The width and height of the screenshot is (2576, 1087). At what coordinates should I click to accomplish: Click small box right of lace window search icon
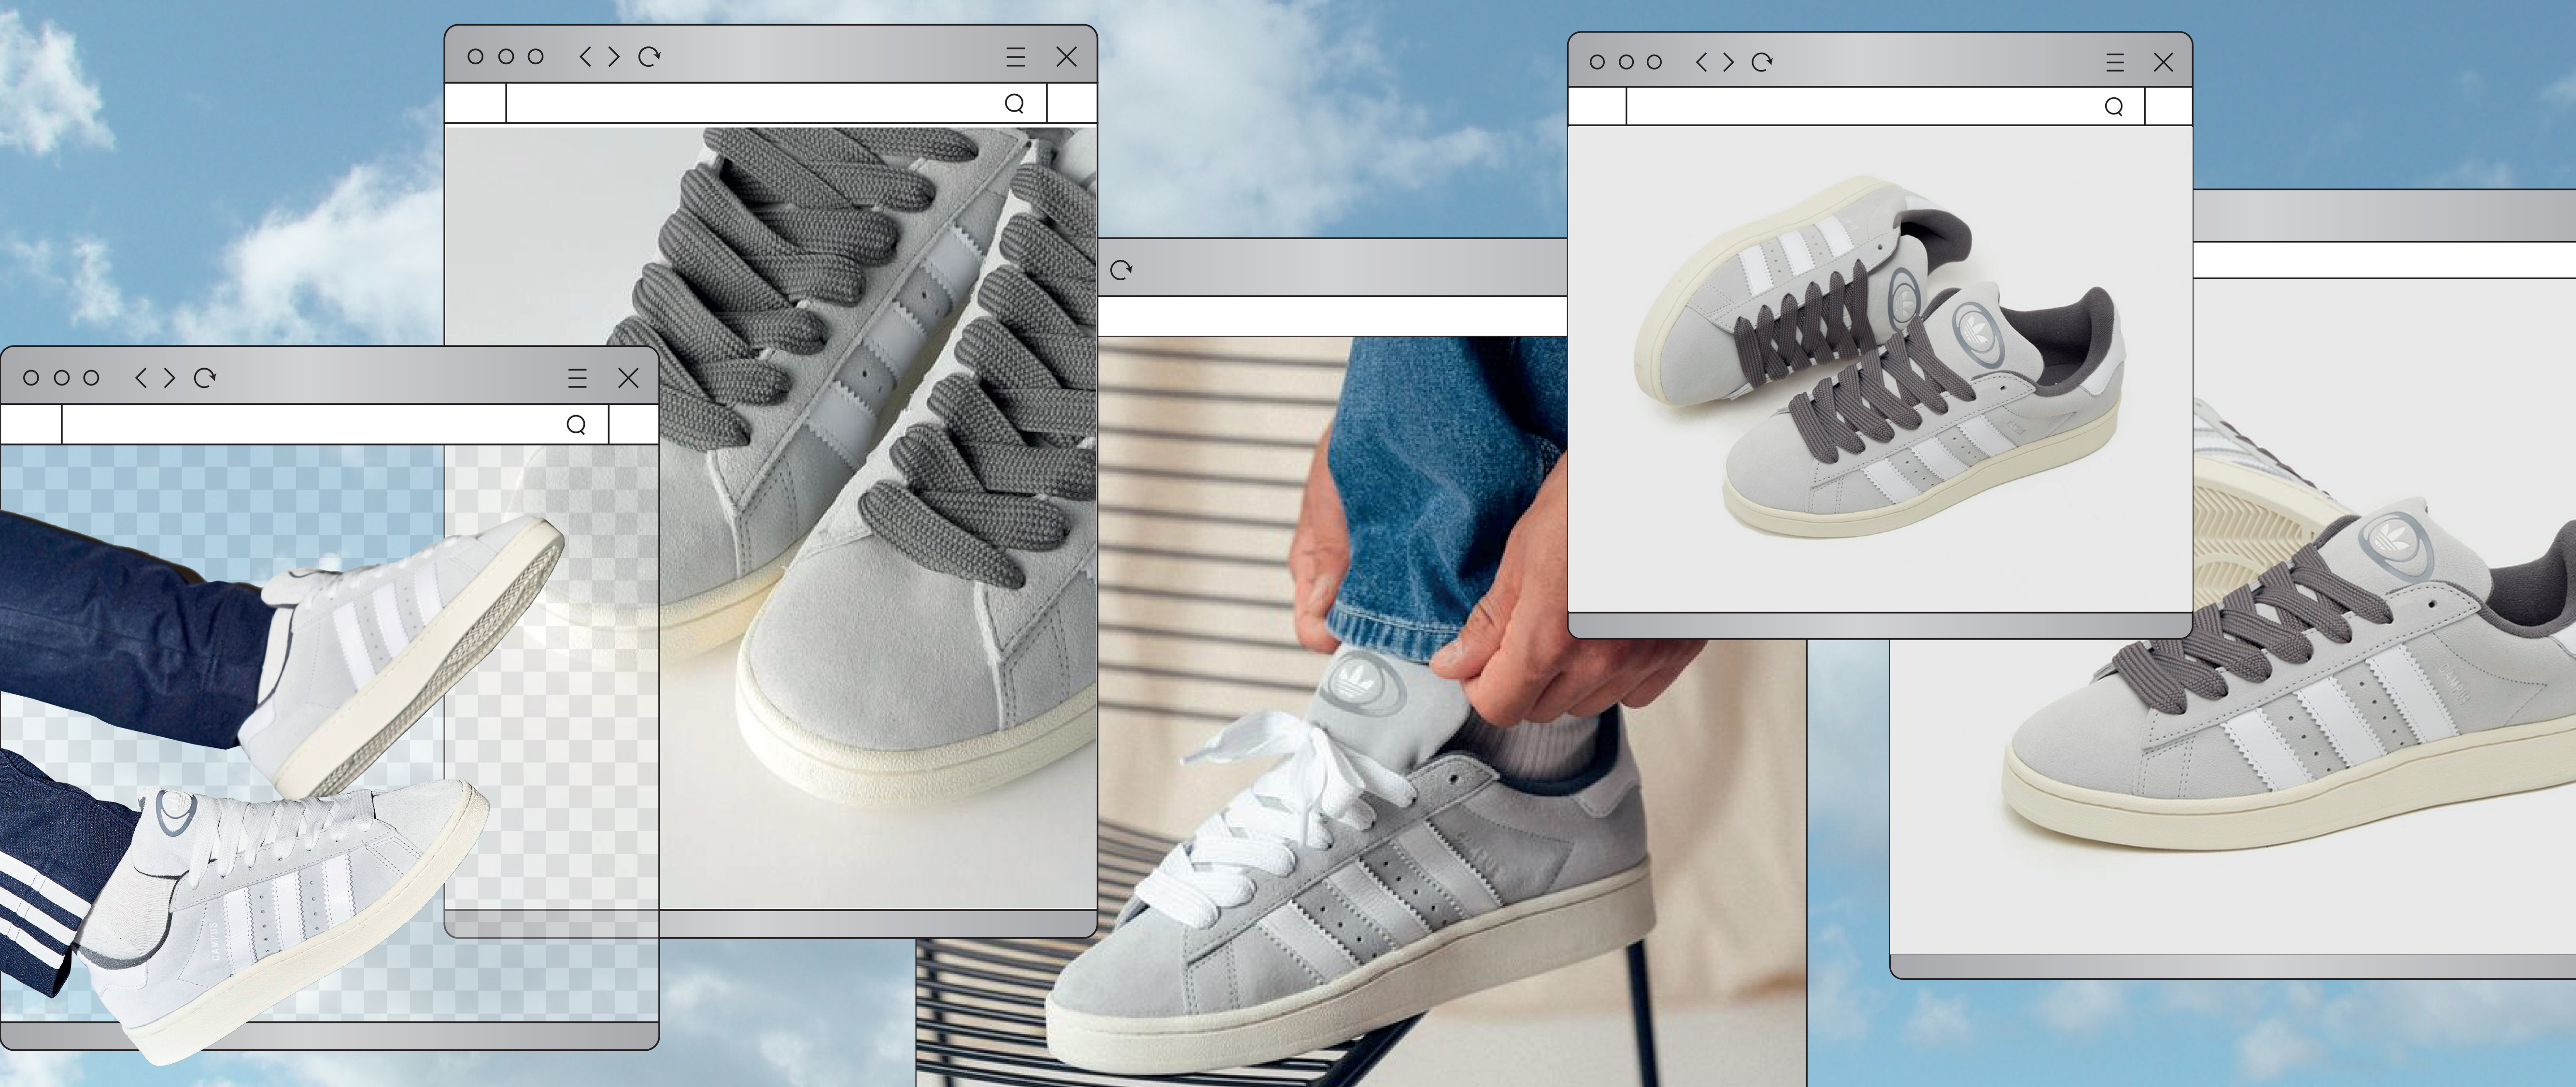pyautogui.click(x=1072, y=103)
